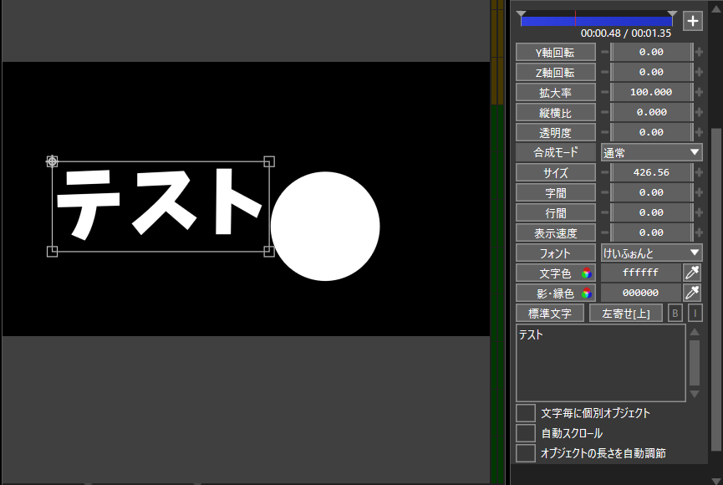Enable オブジェクトの長さを自動調節 checkbox

tap(525, 452)
